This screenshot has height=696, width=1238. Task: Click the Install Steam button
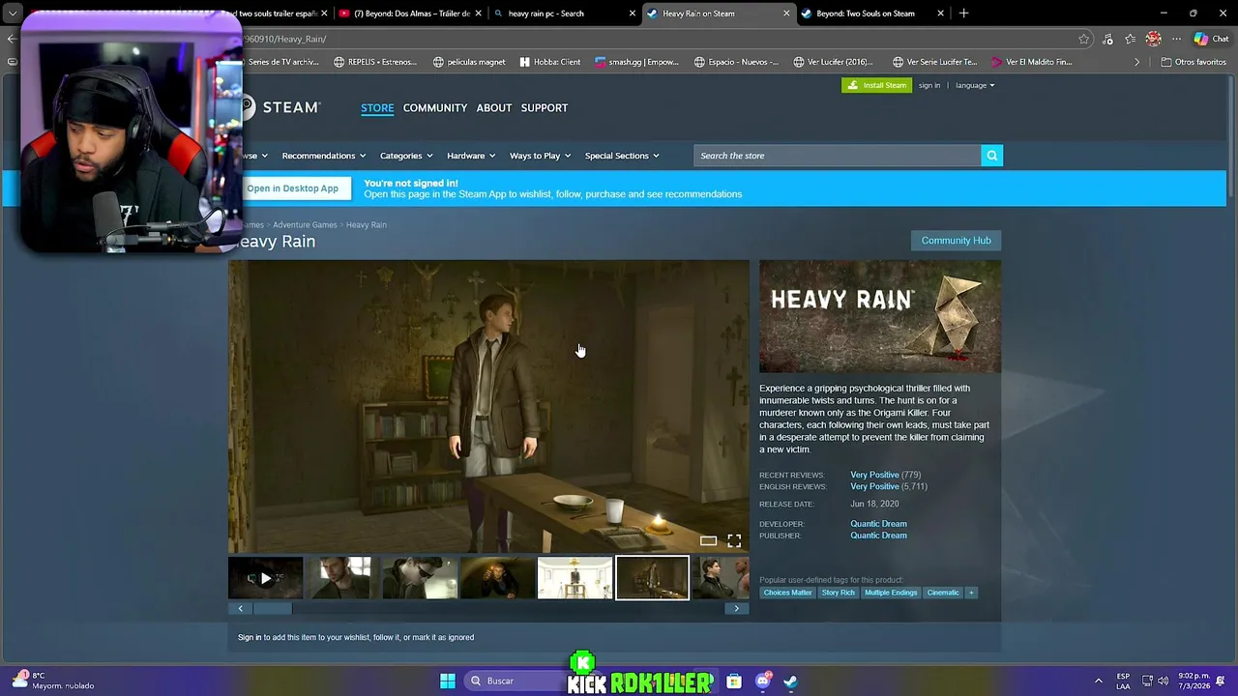point(876,85)
